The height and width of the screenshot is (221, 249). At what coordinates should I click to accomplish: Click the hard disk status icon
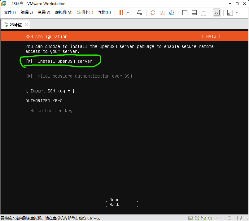(x=190, y=218)
